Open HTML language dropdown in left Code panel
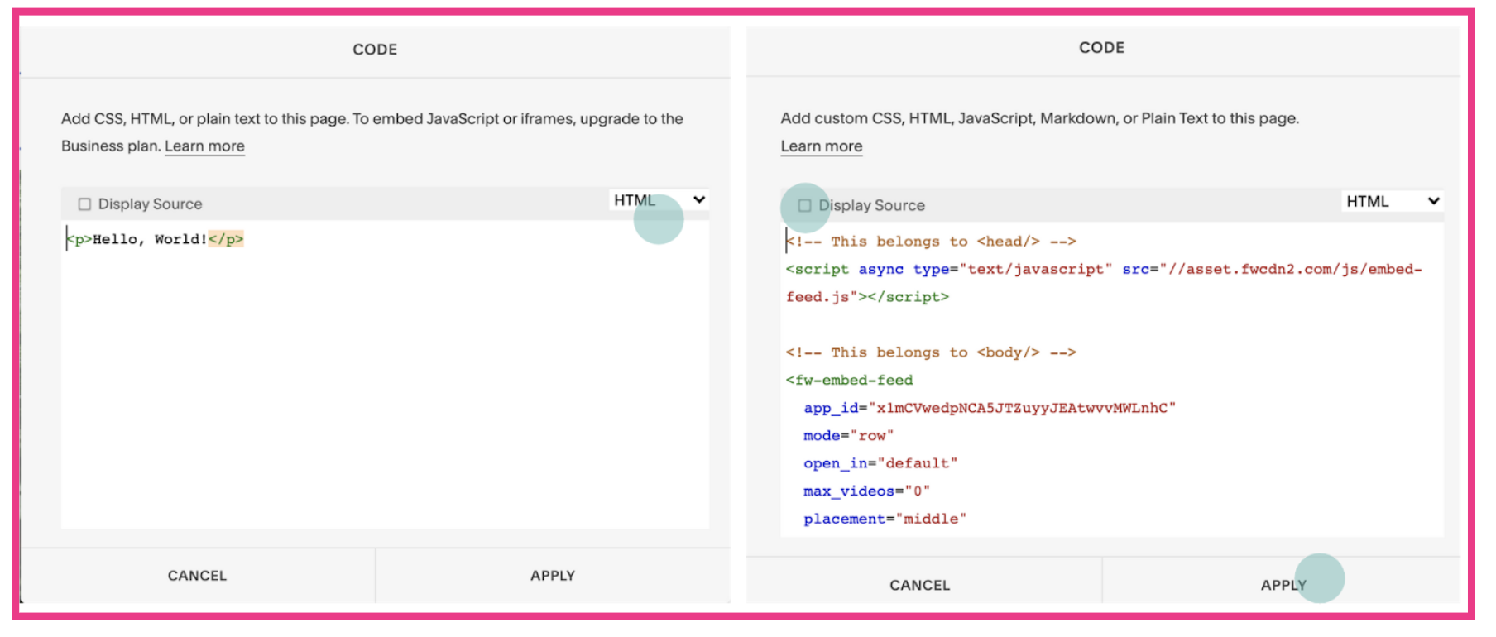1496x637 pixels. pyautogui.click(x=659, y=200)
